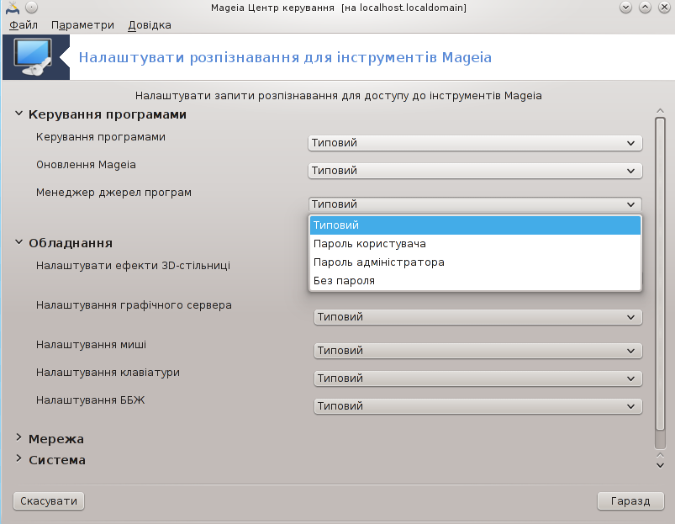Open the Налаштування ББЖ dropdown
This screenshot has height=524, width=675.
pos(477,406)
